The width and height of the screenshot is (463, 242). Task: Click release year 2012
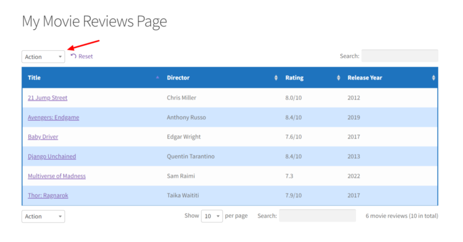pos(354,98)
